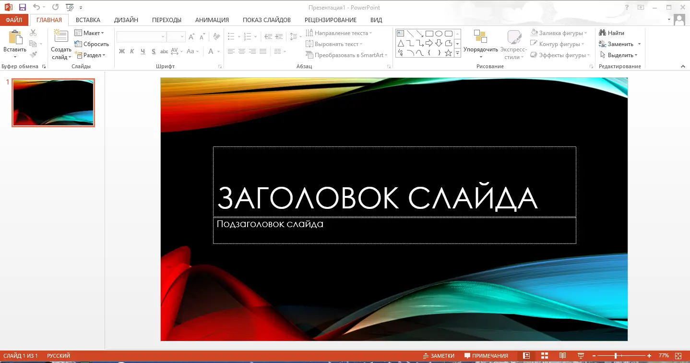Click the Создать слайд button

pyautogui.click(x=60, y=43)
